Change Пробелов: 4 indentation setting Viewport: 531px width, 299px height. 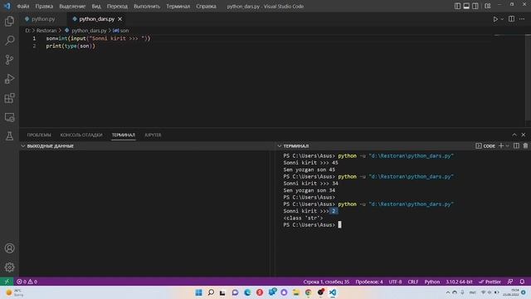point(369,282)
